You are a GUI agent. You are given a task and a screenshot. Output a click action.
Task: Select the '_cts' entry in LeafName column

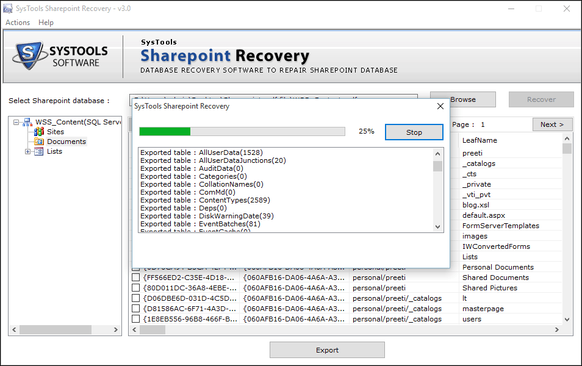(x=469, y=174)
